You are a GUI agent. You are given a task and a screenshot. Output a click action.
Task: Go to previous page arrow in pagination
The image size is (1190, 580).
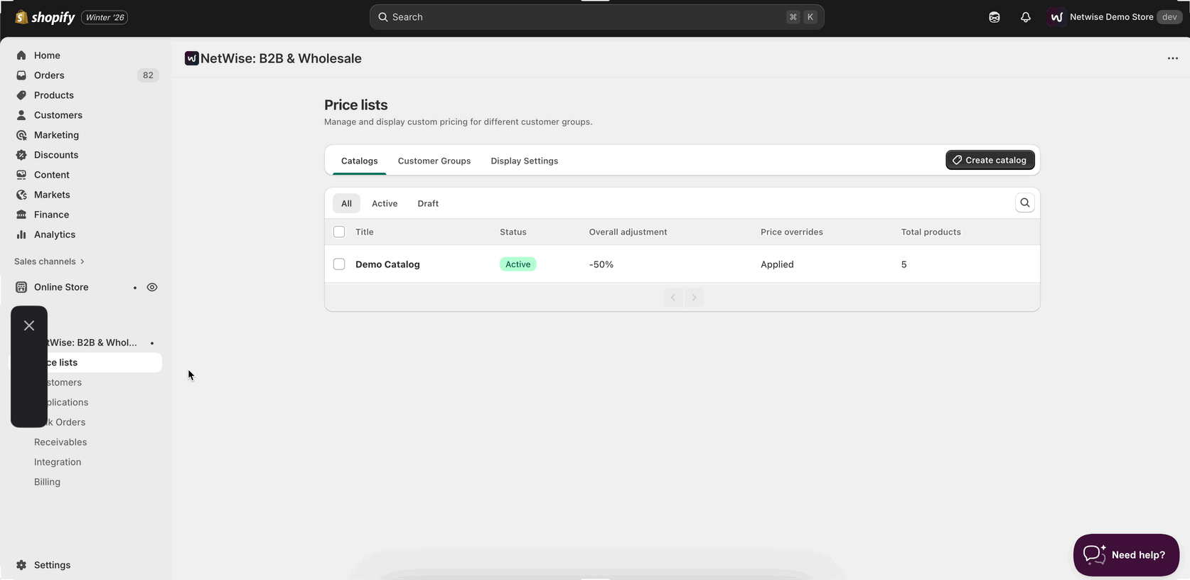tap(673, 297)
